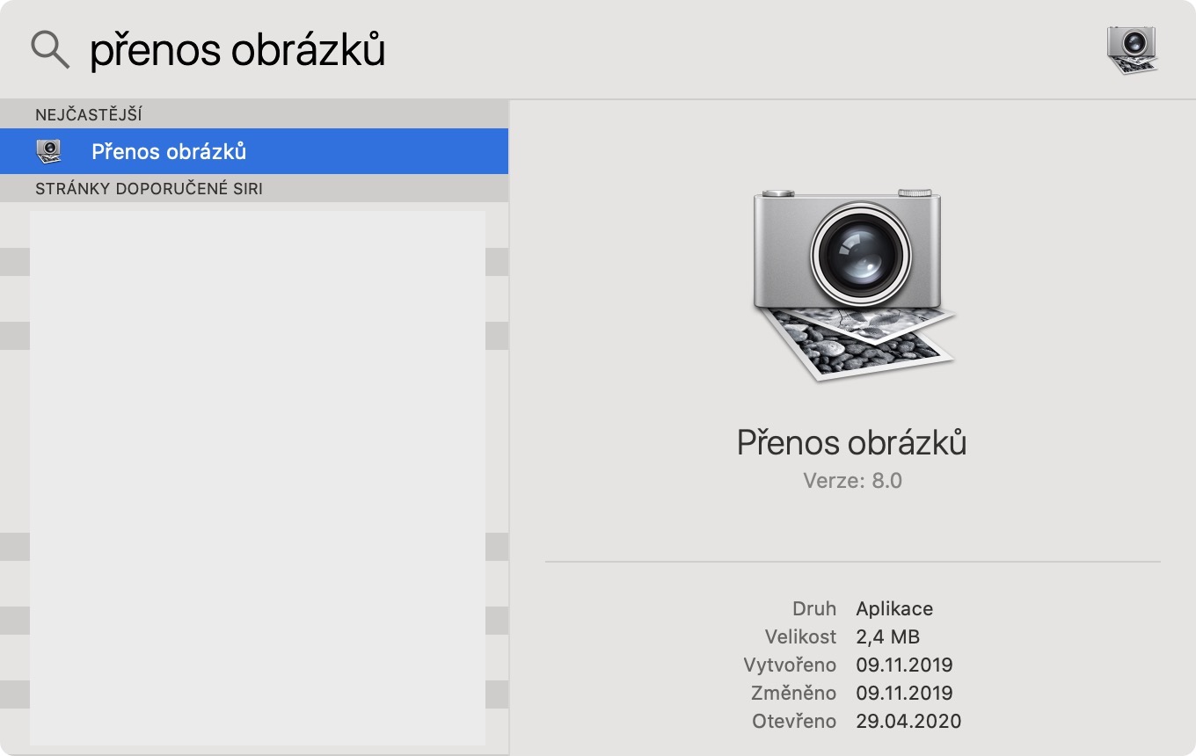Click the large Image Capture preview icon
Screen dimensions: 1196x756
[x=853, y=285]
